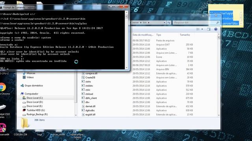Screen dimensions: 252x141
Task: Sort by the Data de modificação column
Action: pyautogui.click(x=143, y=35)
